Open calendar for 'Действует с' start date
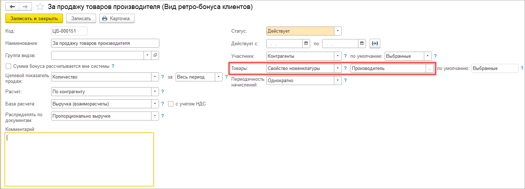 (306, 43)
